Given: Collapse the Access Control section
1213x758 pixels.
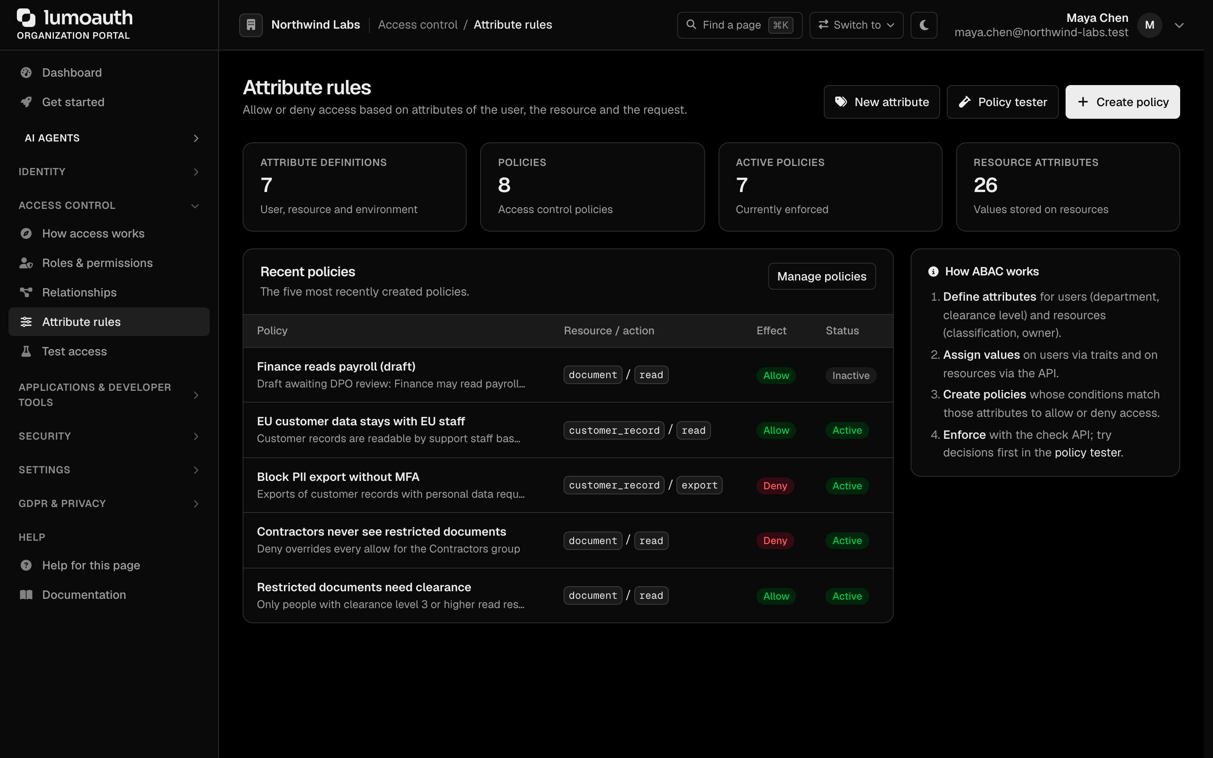Looking at the screenshot, I should tap(109, 206).
